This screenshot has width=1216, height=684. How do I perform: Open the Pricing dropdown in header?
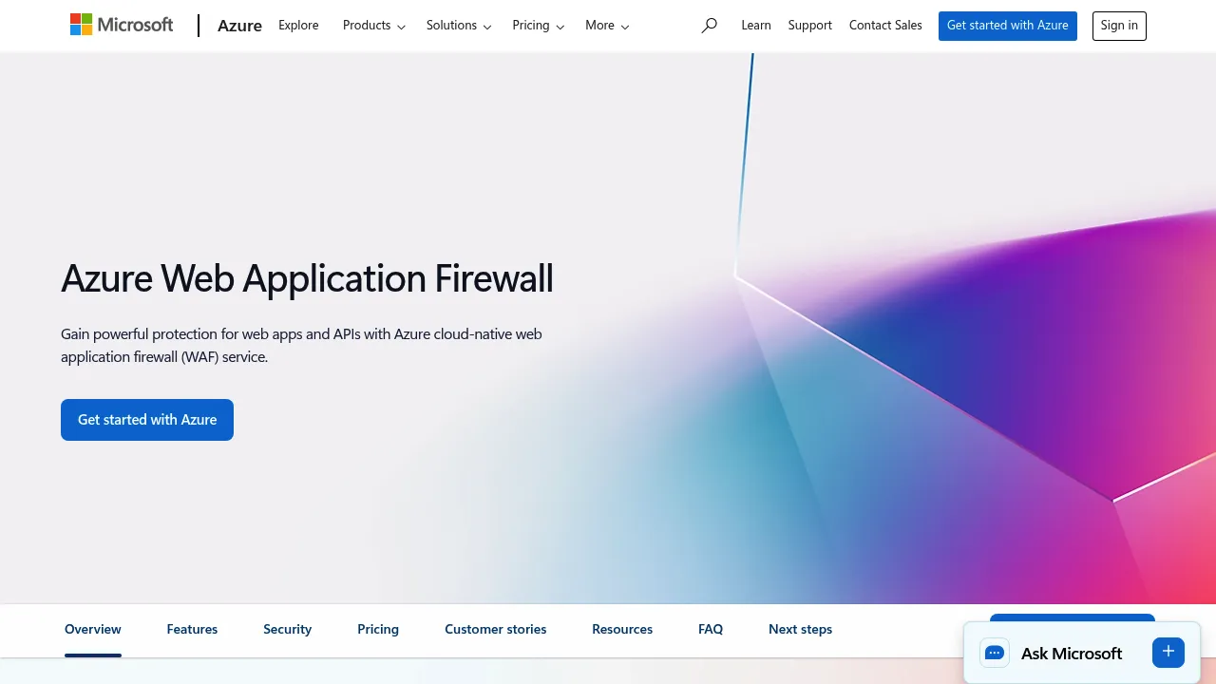click(539, 26)
